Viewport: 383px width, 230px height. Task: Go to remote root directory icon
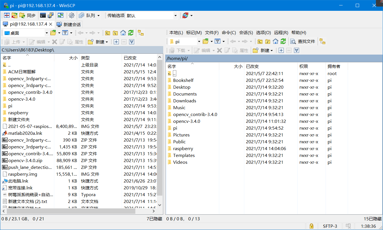click(268, 42)
